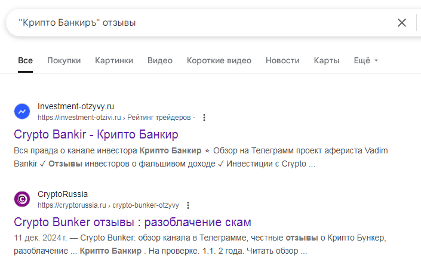Click the snippet starting Вся правда о канале инвестора

201,157
